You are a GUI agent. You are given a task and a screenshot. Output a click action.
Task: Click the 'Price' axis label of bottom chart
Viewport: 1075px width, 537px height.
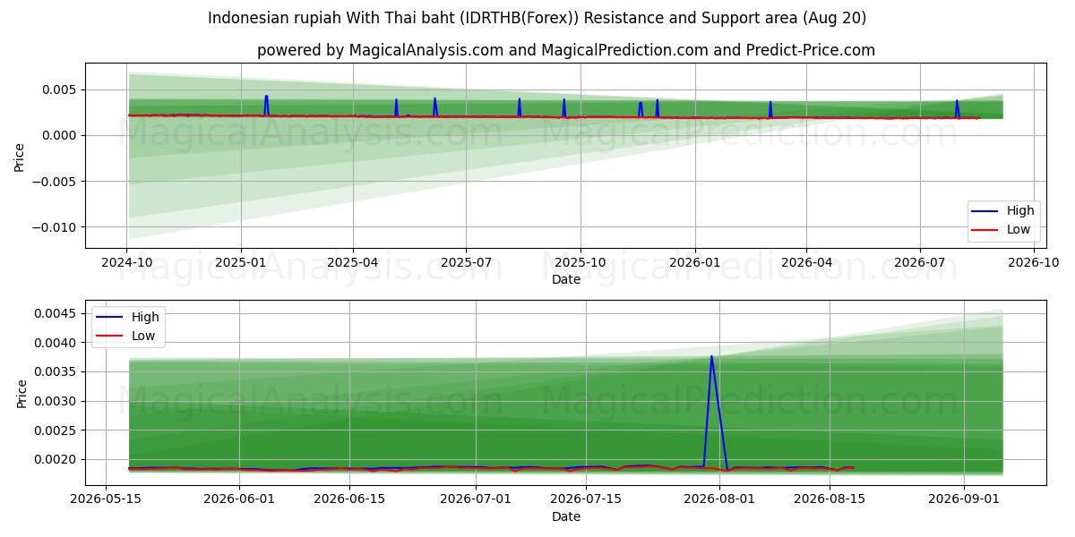coord(23,393)
